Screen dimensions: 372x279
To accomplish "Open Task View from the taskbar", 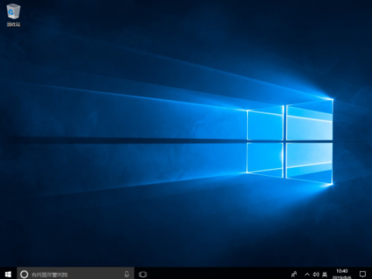I will 143,274.
